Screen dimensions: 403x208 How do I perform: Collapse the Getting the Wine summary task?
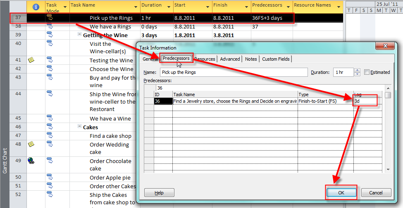pos(79,35)
